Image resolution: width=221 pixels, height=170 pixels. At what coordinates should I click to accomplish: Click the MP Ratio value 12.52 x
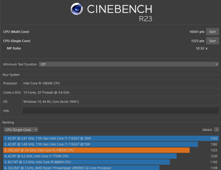click(x=201, y=48)
